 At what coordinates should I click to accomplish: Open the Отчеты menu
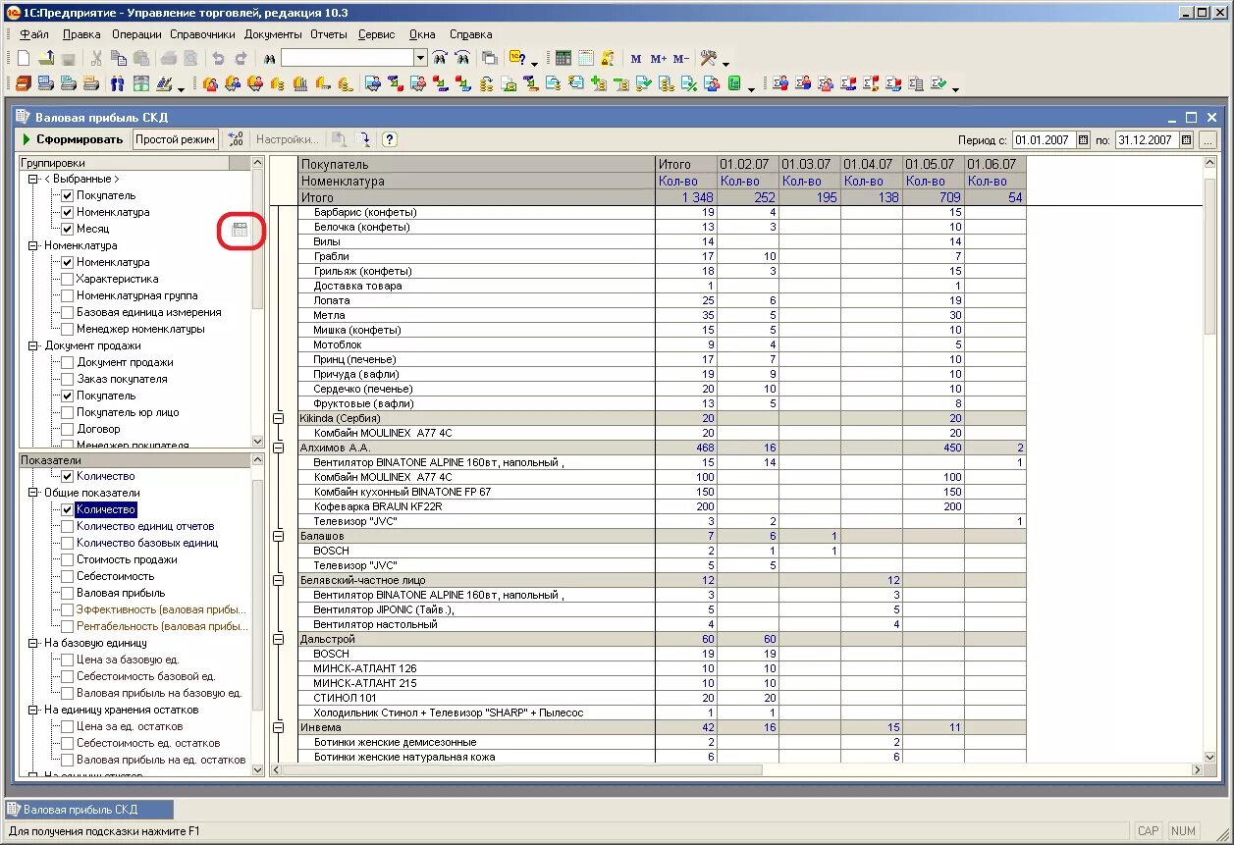click(x=329, y=34)
